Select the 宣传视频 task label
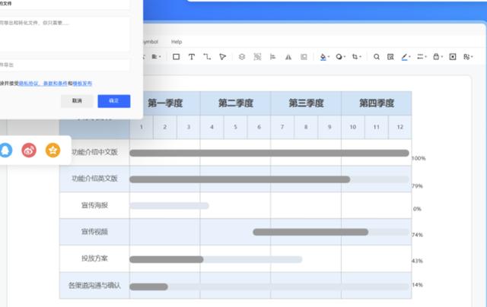Image resolution: width=487 pixels, height=307 pixels. point(94,232)
